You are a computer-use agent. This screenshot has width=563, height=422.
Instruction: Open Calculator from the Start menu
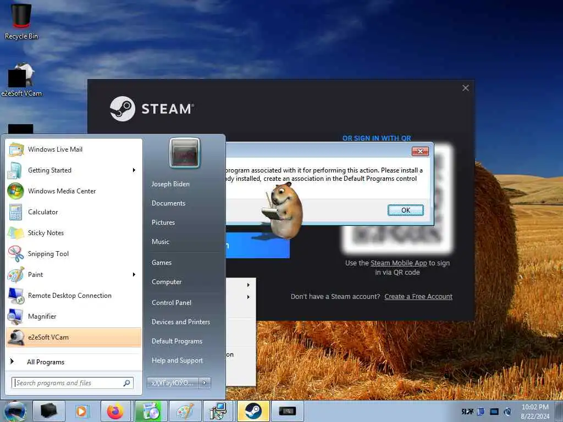74,212
